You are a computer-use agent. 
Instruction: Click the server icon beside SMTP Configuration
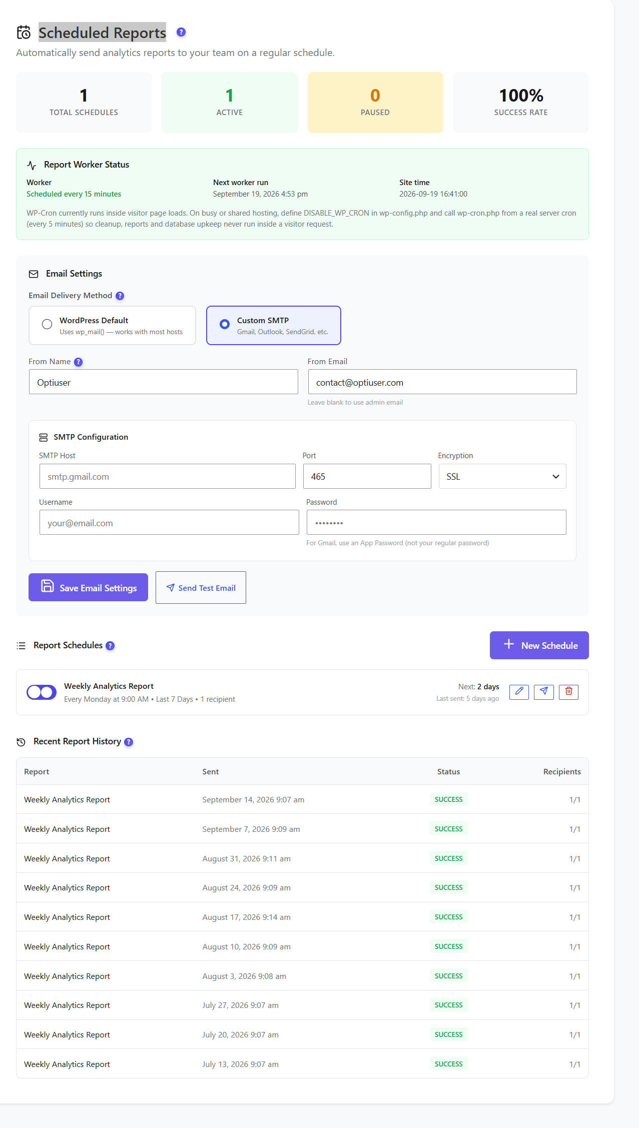pyautogui.click(x=44, y=437)
